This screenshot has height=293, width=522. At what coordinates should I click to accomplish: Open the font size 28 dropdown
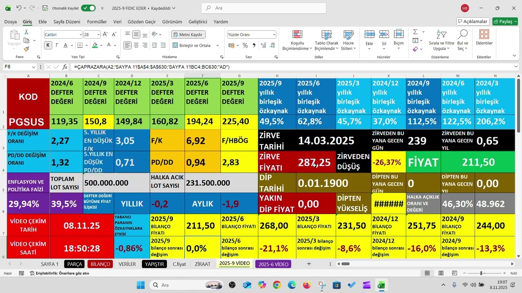click(98, 35)
